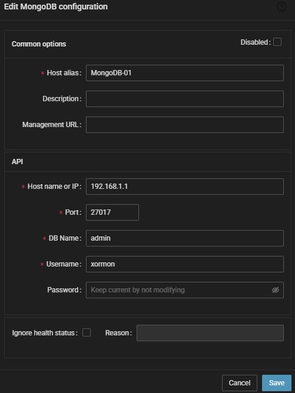Screen dimensions: 295x393
Task: Open the help question mark icon
Action: coord(281,7)
